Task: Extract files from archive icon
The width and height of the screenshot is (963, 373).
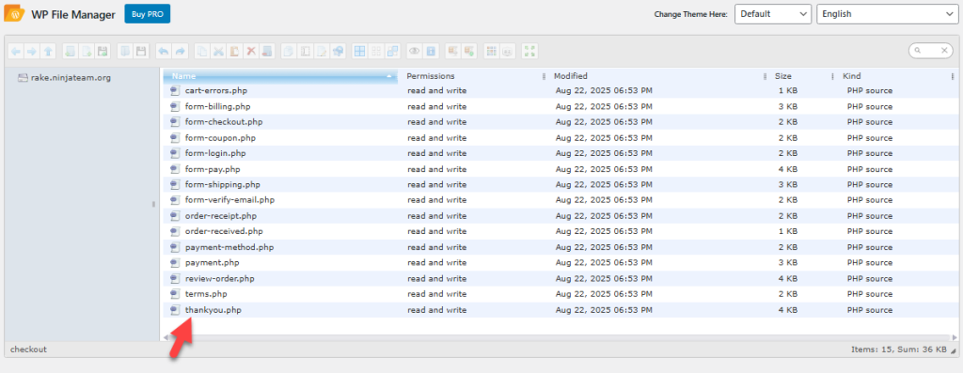Action: [x=452, y=51]
